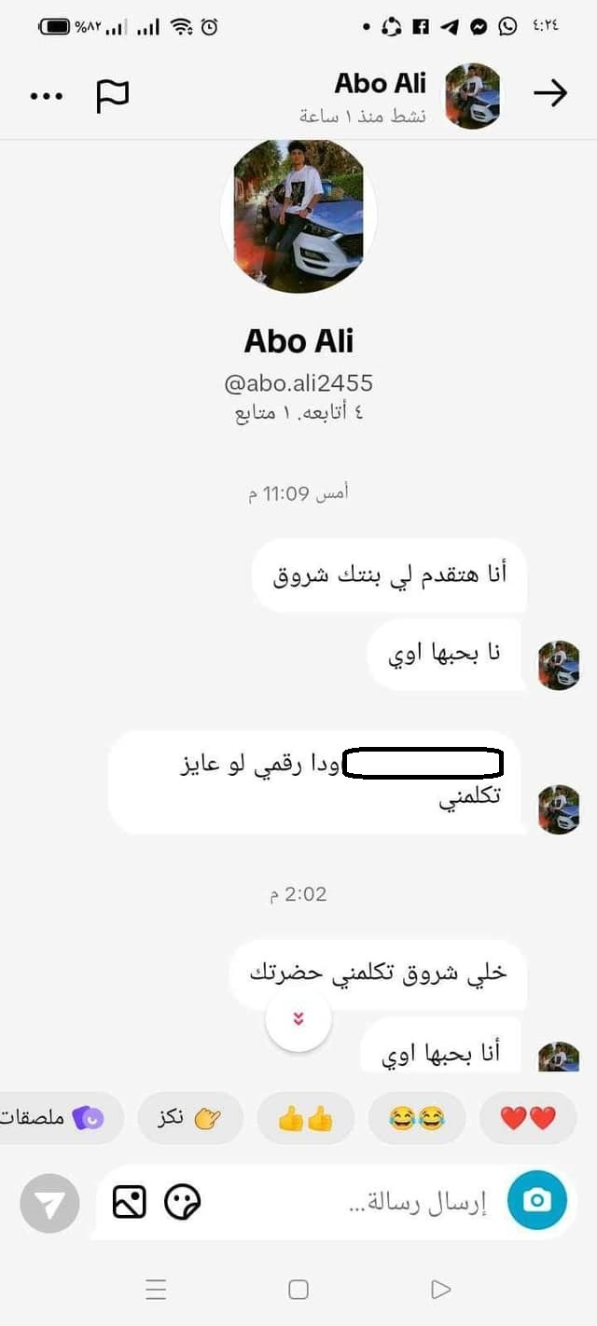Tap the flag report icon
The image size is (597, 1326).
[x=113, y=96]
